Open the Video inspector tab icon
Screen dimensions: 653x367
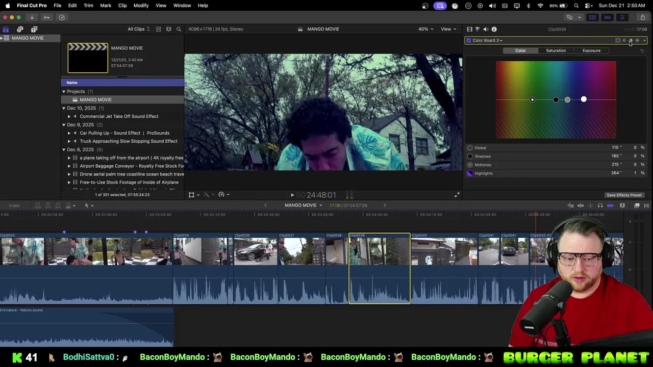(x=469, y=29)
